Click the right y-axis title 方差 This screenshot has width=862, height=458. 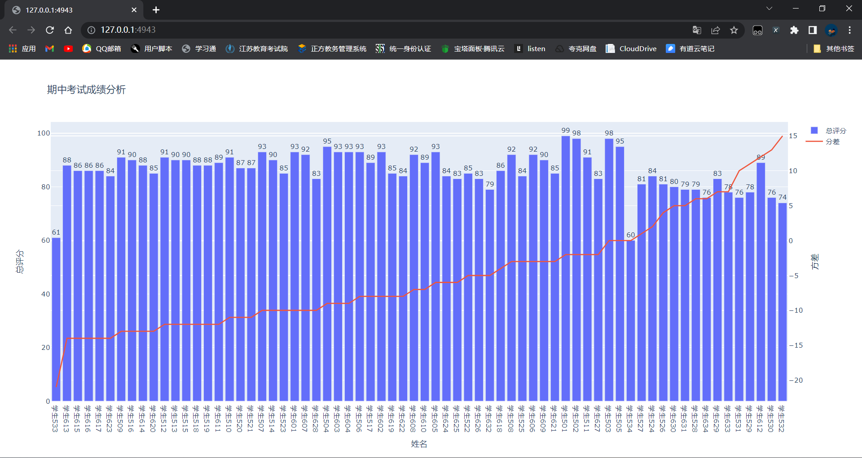click(x=815, y=262)
